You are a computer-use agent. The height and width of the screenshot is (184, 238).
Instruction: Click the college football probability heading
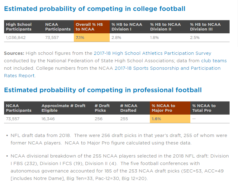tap(95, 9)
